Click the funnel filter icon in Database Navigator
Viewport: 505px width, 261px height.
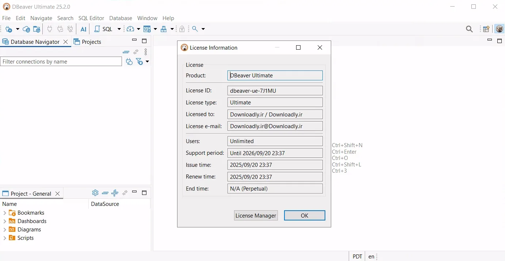(139, 62)
